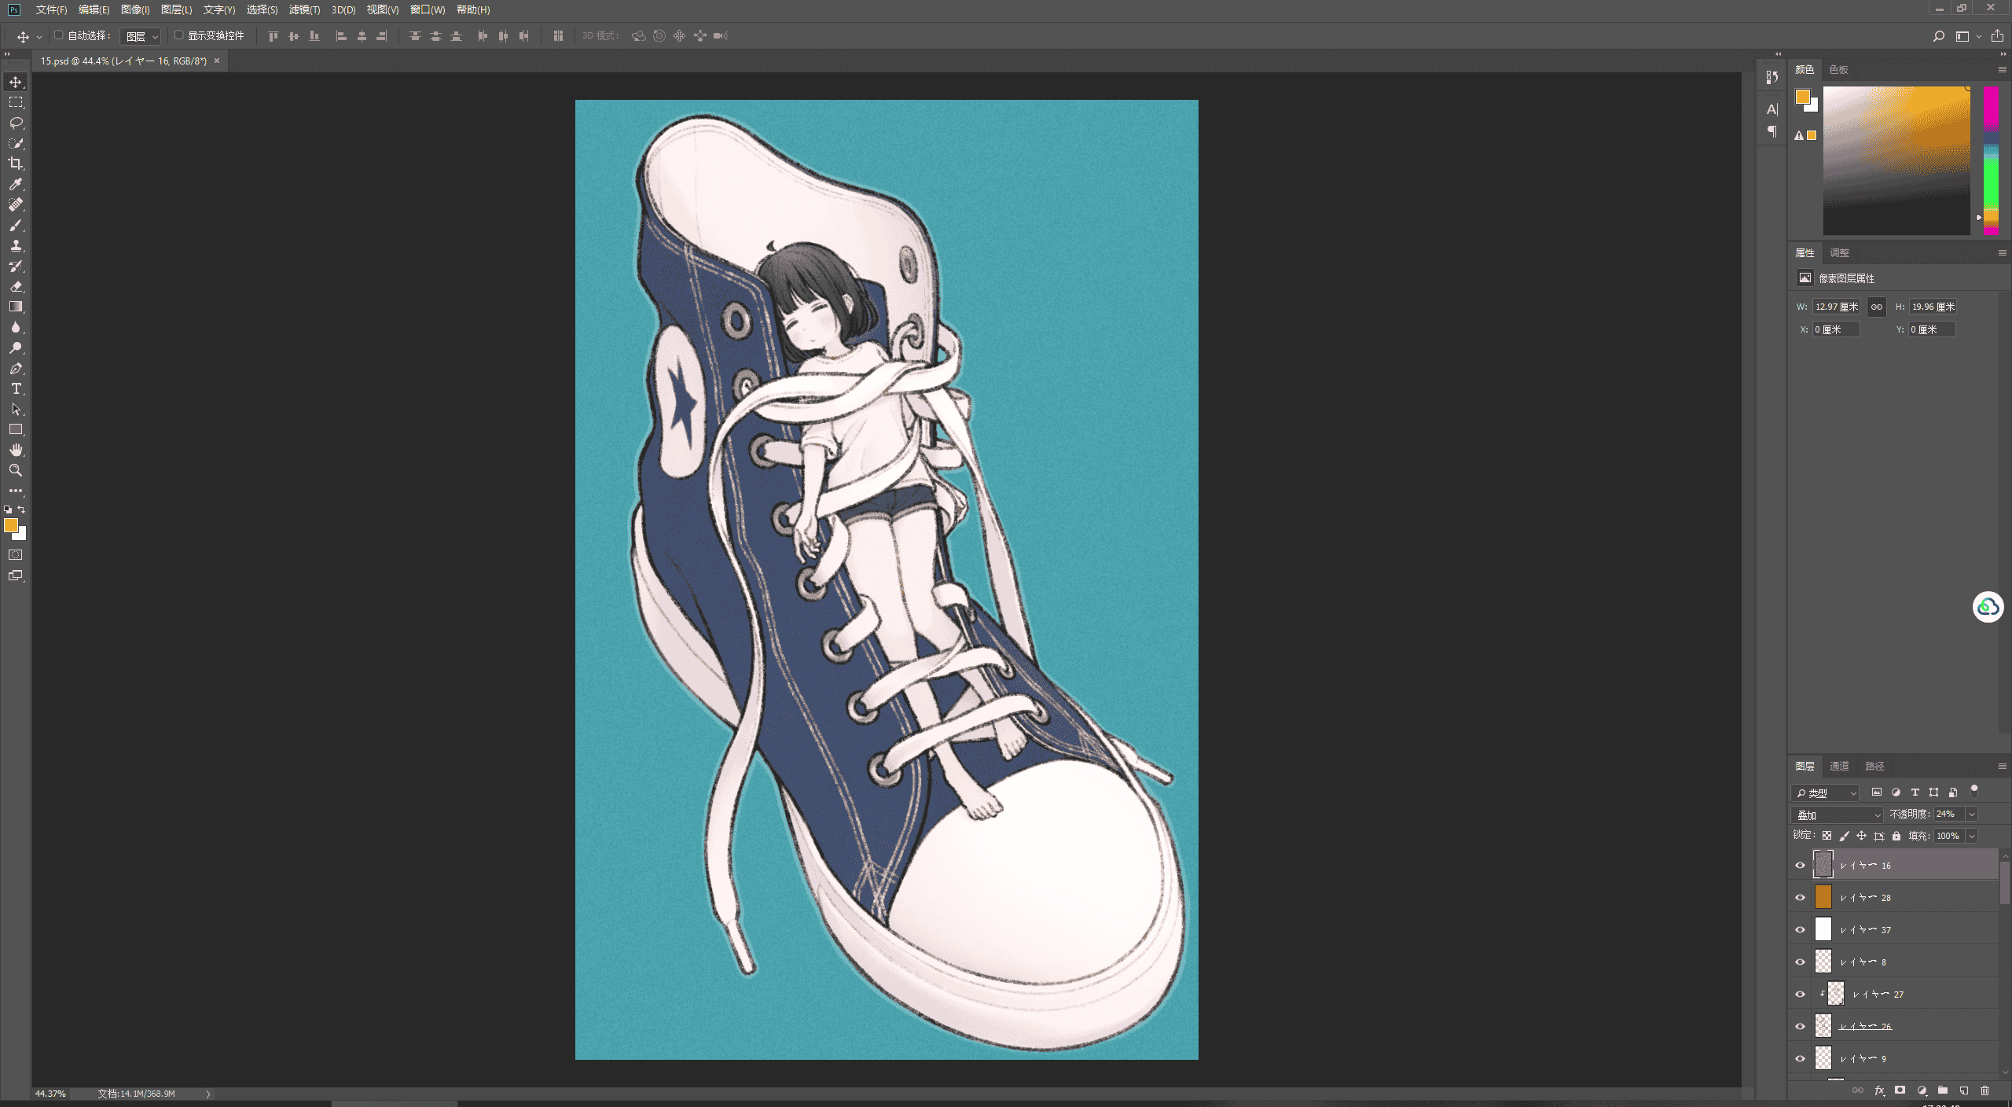The width and height of the screenshot is (2012, 1107).
Task: Select the Eraser tool
Action: tap(16, 286)
